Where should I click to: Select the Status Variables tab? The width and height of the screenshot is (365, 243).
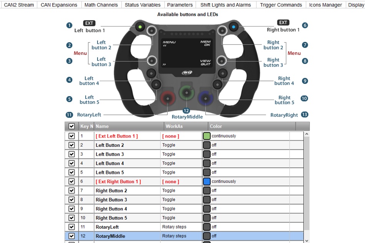tap(143, 5)
